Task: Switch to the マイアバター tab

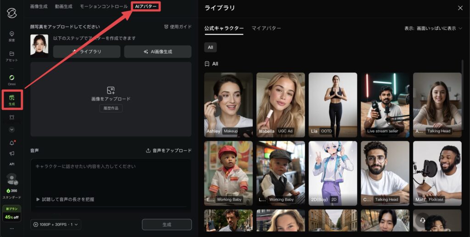Action: 266,28
